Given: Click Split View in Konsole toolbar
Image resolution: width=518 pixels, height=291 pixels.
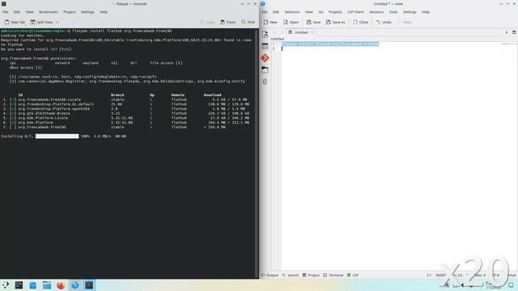Looking at the screenshot, I should [41, 22].
